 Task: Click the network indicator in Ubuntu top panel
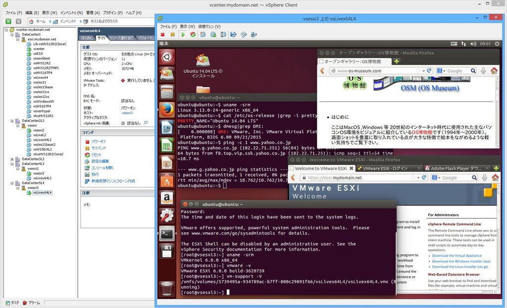(x=463, y=44)
